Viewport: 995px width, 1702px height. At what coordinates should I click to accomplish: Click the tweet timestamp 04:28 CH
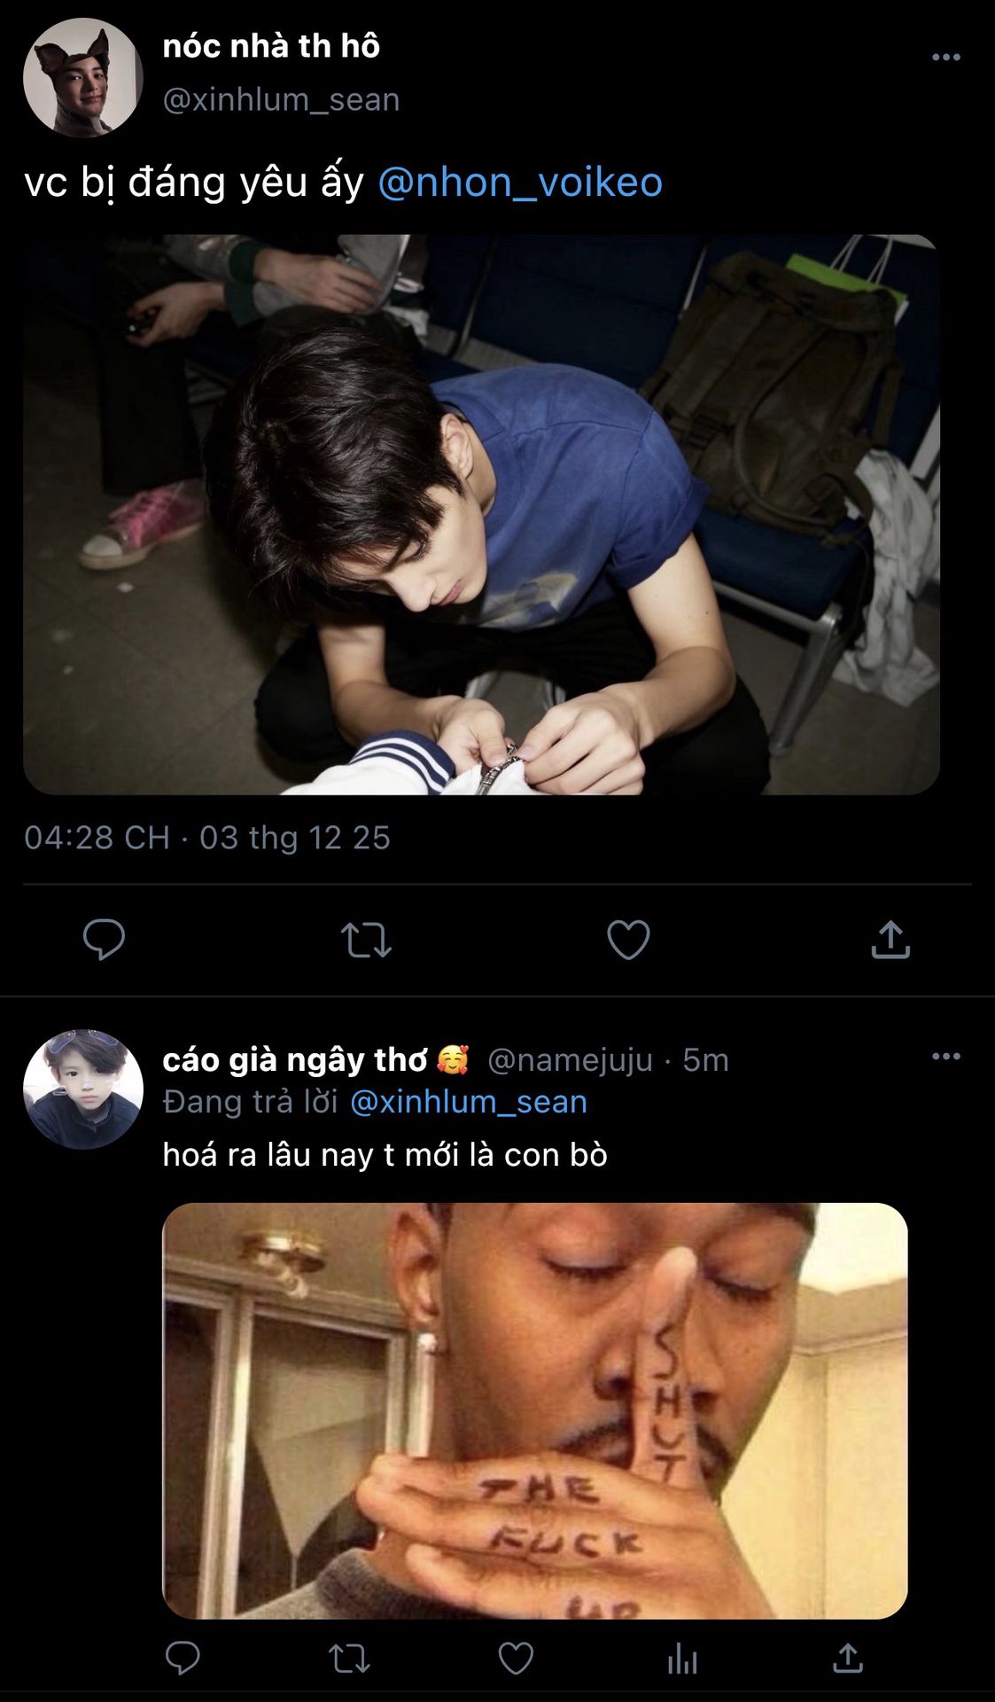[x=97, y=838]
